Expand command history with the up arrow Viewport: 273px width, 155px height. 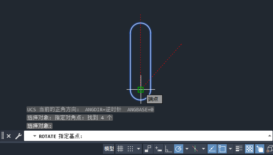[269, 136]
